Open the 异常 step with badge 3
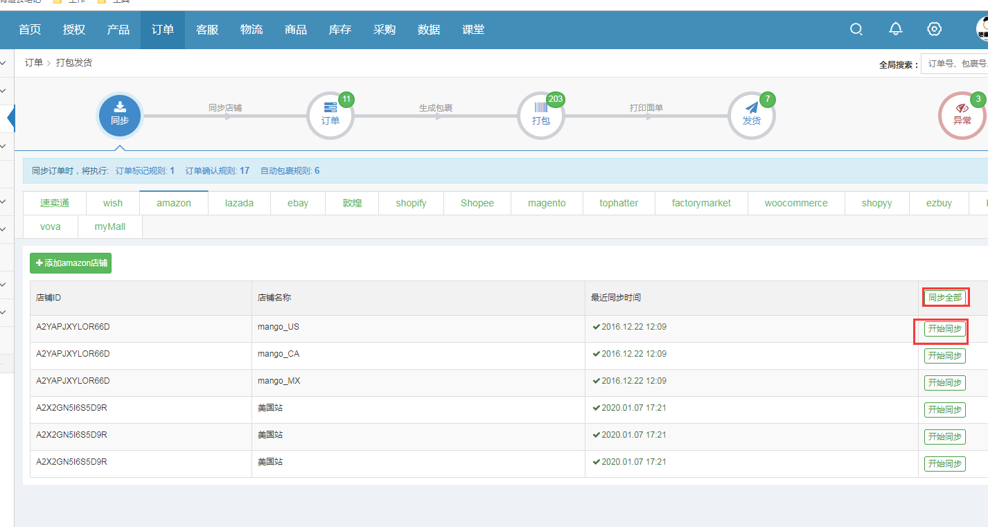Screen dimensions: 988x527 962,115
